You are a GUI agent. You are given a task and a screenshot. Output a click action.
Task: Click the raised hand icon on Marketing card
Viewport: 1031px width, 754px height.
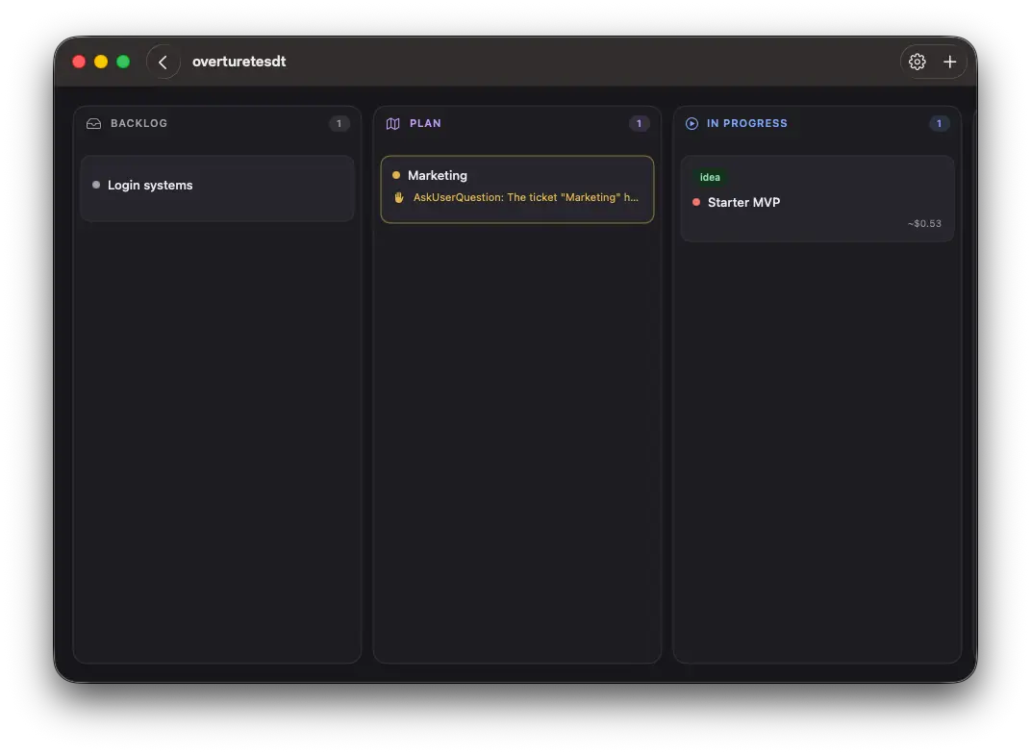coord(398,197)
